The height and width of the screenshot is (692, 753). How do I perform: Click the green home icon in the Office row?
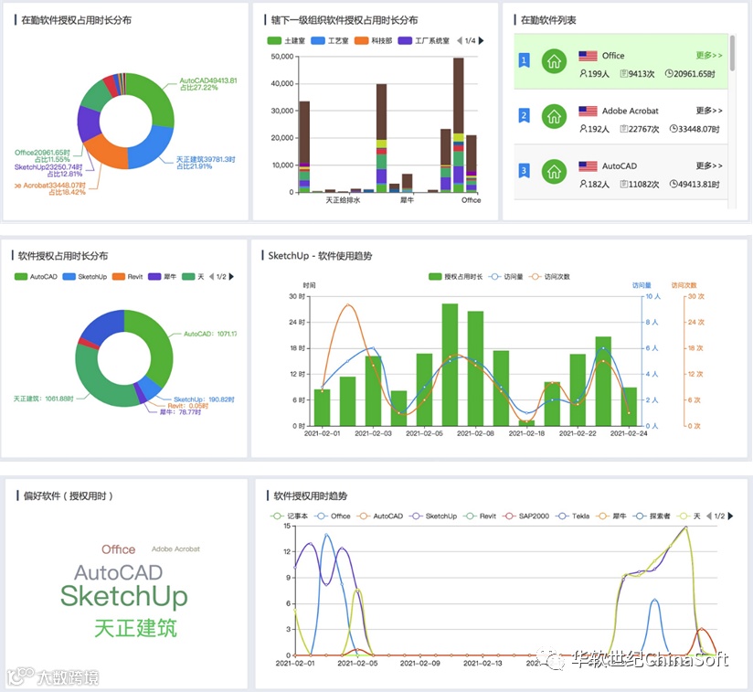coord(554,61)
